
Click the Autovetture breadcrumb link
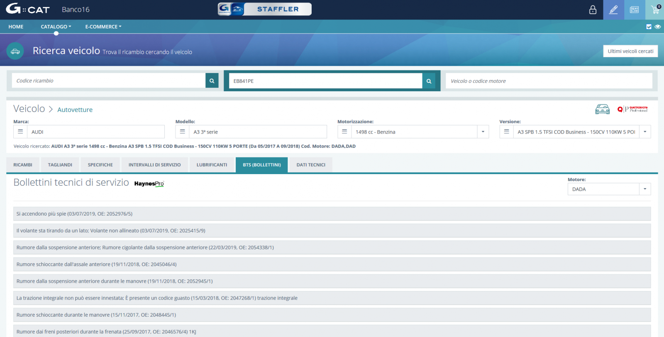pos(75,110)
